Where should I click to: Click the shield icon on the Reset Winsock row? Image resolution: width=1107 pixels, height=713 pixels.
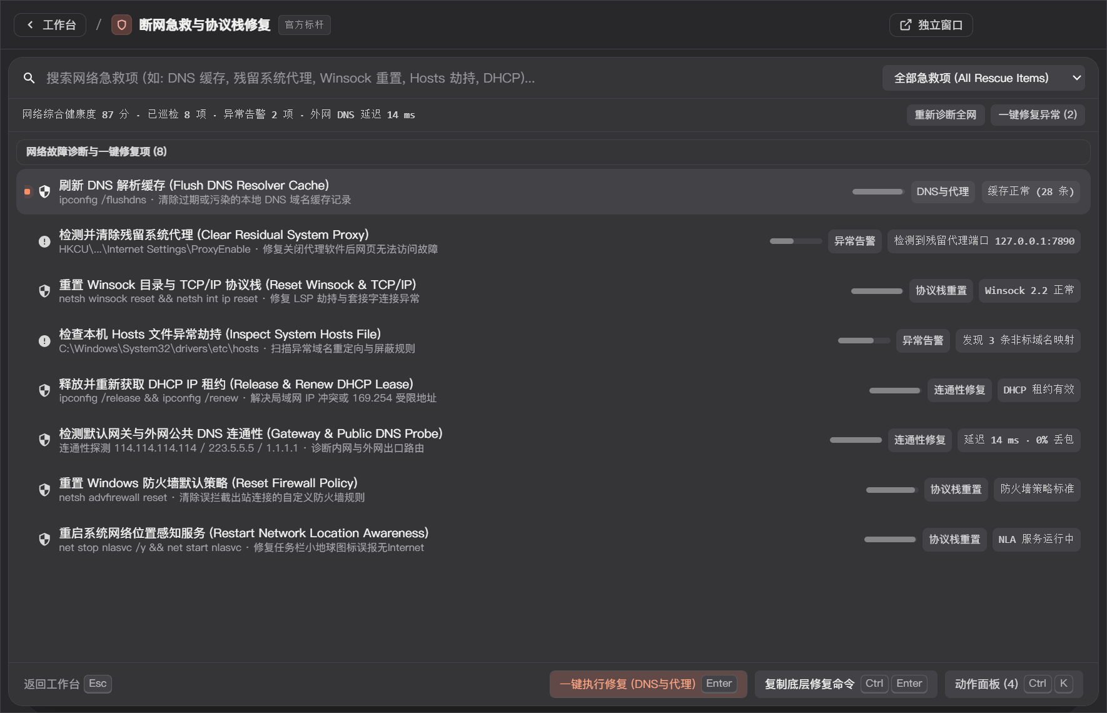coord(44,291)
